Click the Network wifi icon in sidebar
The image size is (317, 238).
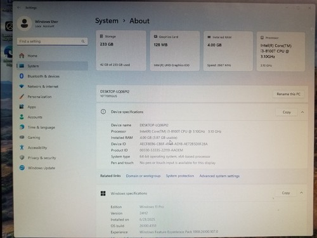tap(22, 86)
